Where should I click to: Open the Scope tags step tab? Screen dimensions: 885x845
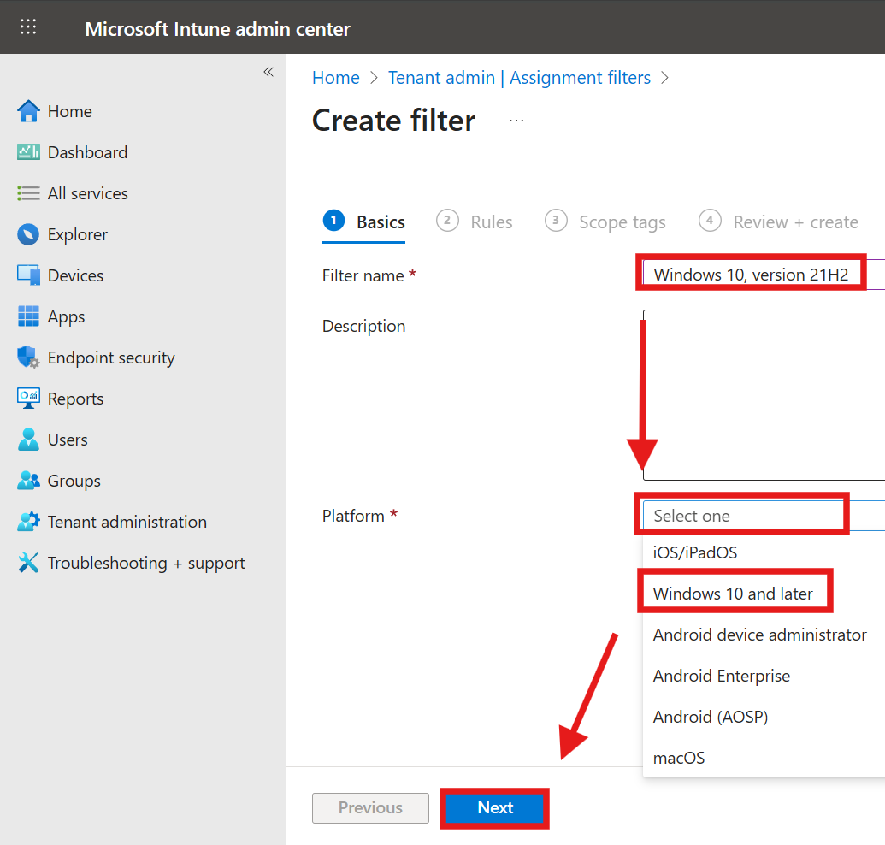point(605,222)
